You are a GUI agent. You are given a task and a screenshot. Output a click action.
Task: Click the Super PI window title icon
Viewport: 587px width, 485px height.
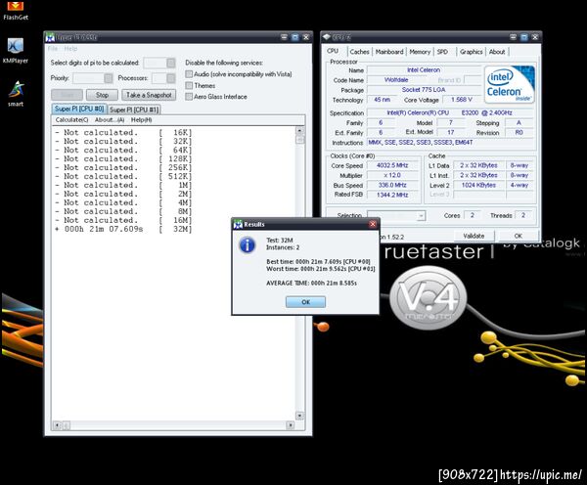tap(50, 37)
